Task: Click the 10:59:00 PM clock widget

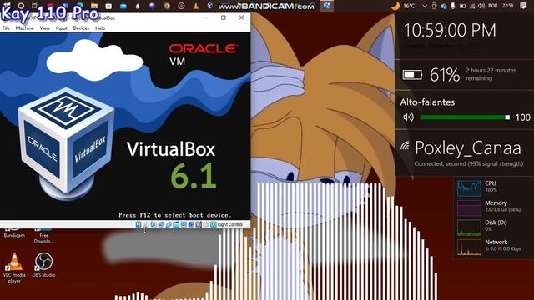Action: point(450,31)
